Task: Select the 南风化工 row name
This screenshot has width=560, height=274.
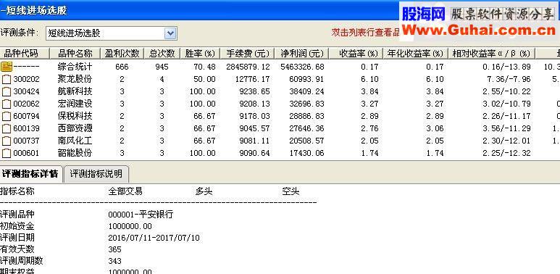Action: click(75, 141)
